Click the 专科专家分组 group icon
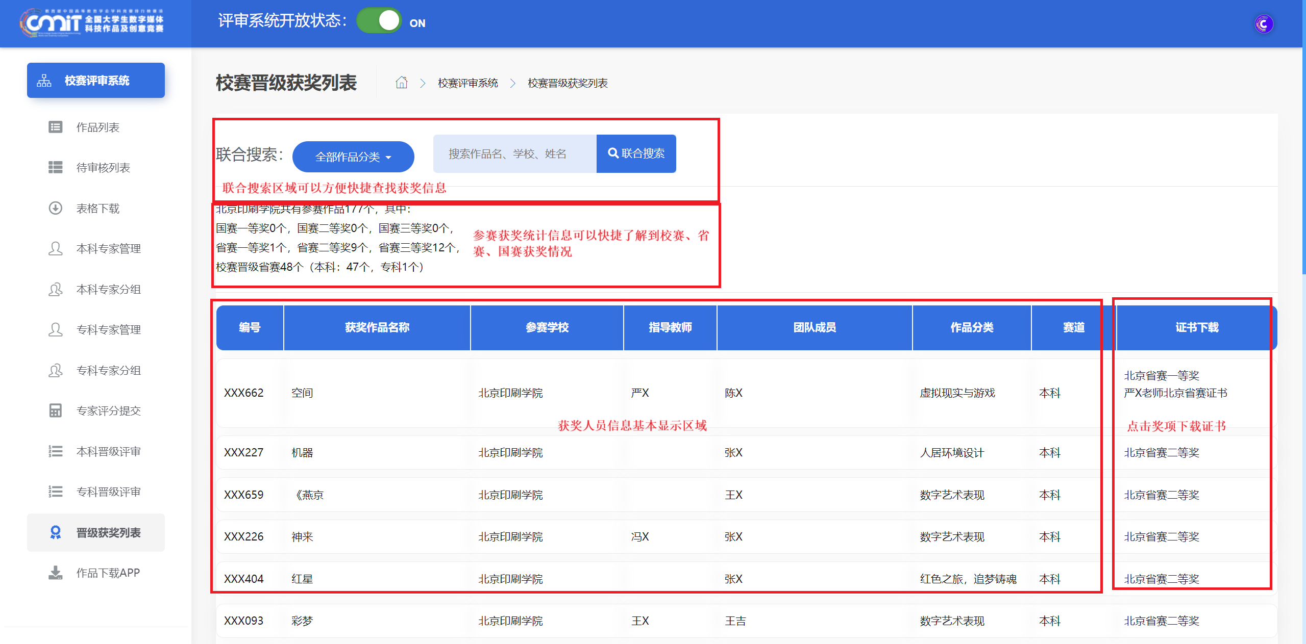 coord(55,370)
